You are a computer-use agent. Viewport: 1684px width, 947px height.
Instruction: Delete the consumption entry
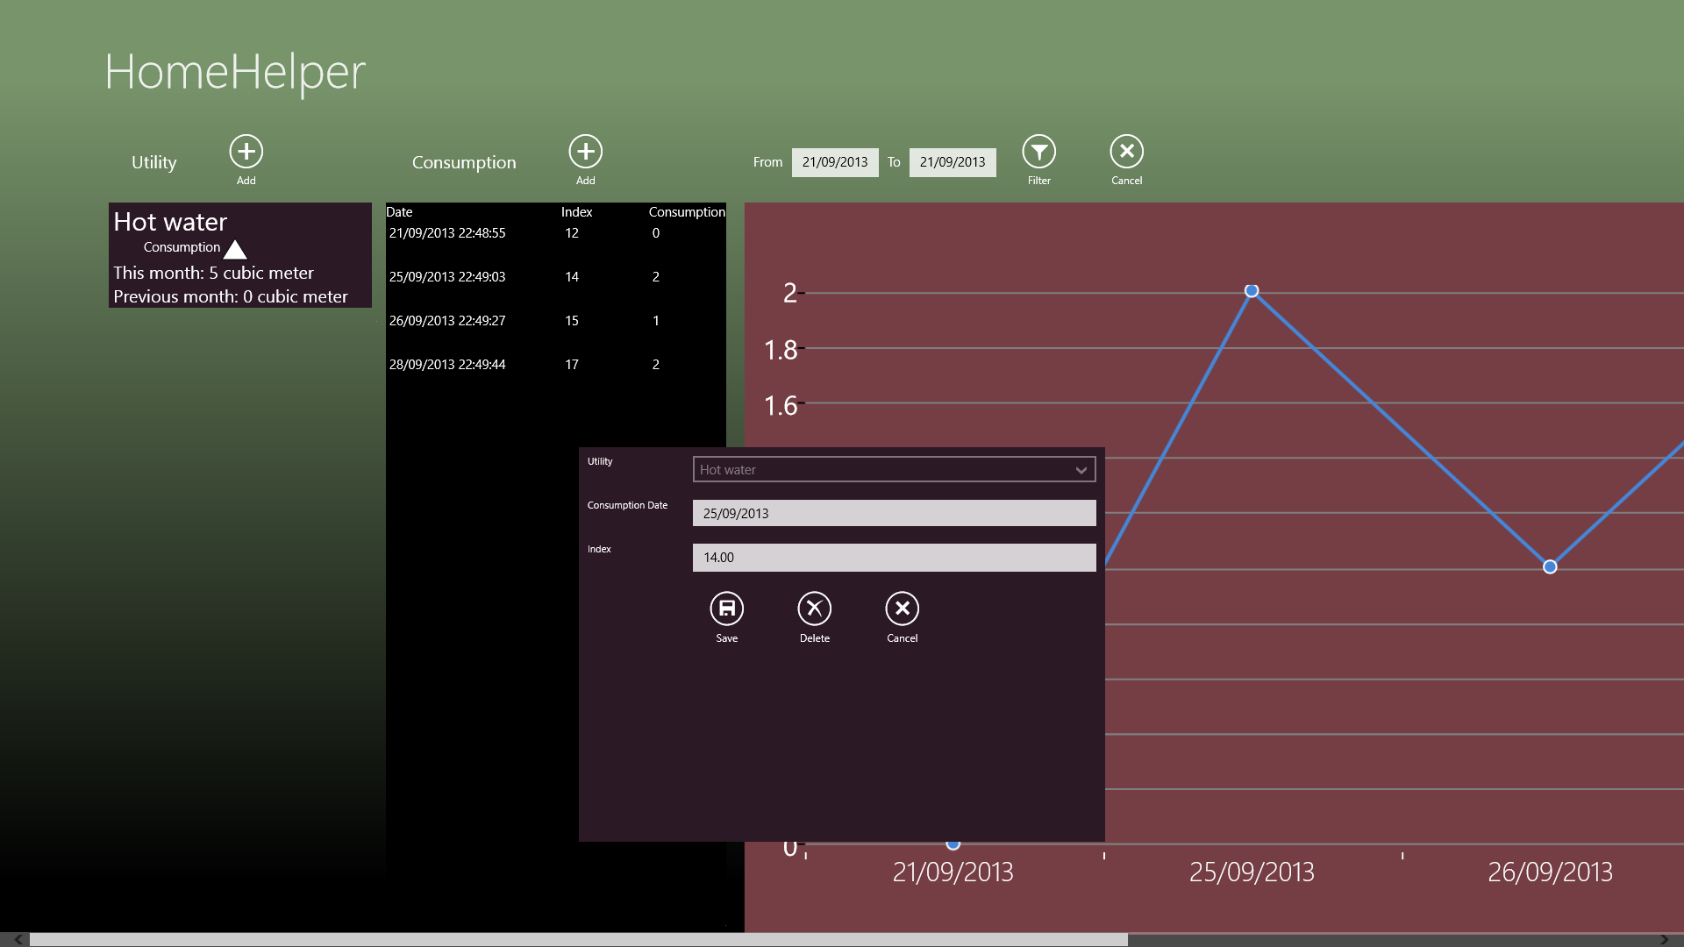(814, 609)
